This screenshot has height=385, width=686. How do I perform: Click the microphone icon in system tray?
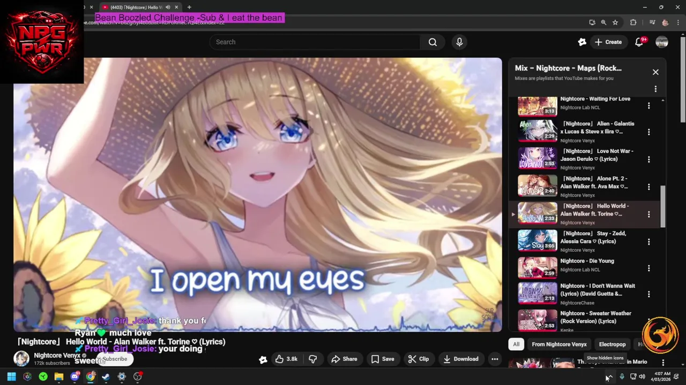[x=622, y=376]
